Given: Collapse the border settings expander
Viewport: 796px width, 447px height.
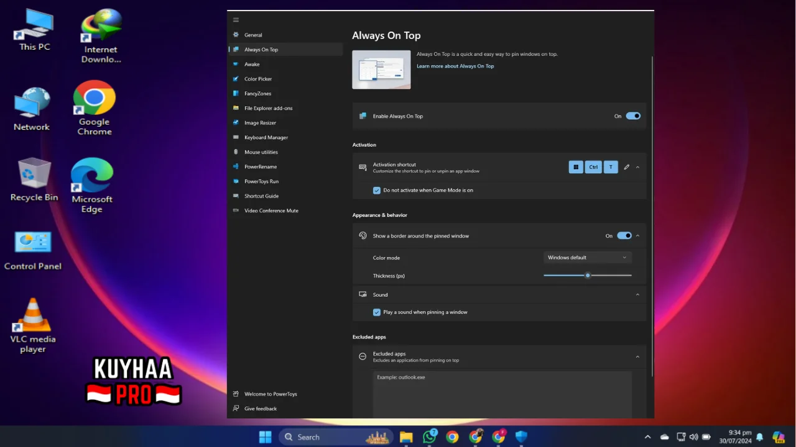Looking at the screenshot, I should point(637,236).
